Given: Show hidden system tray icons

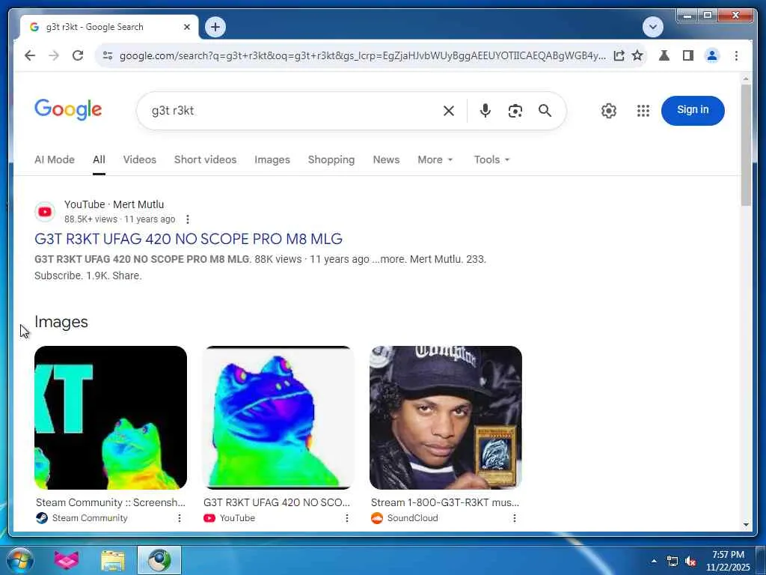Looking at the screenshot, I should [x=654, y=561].
